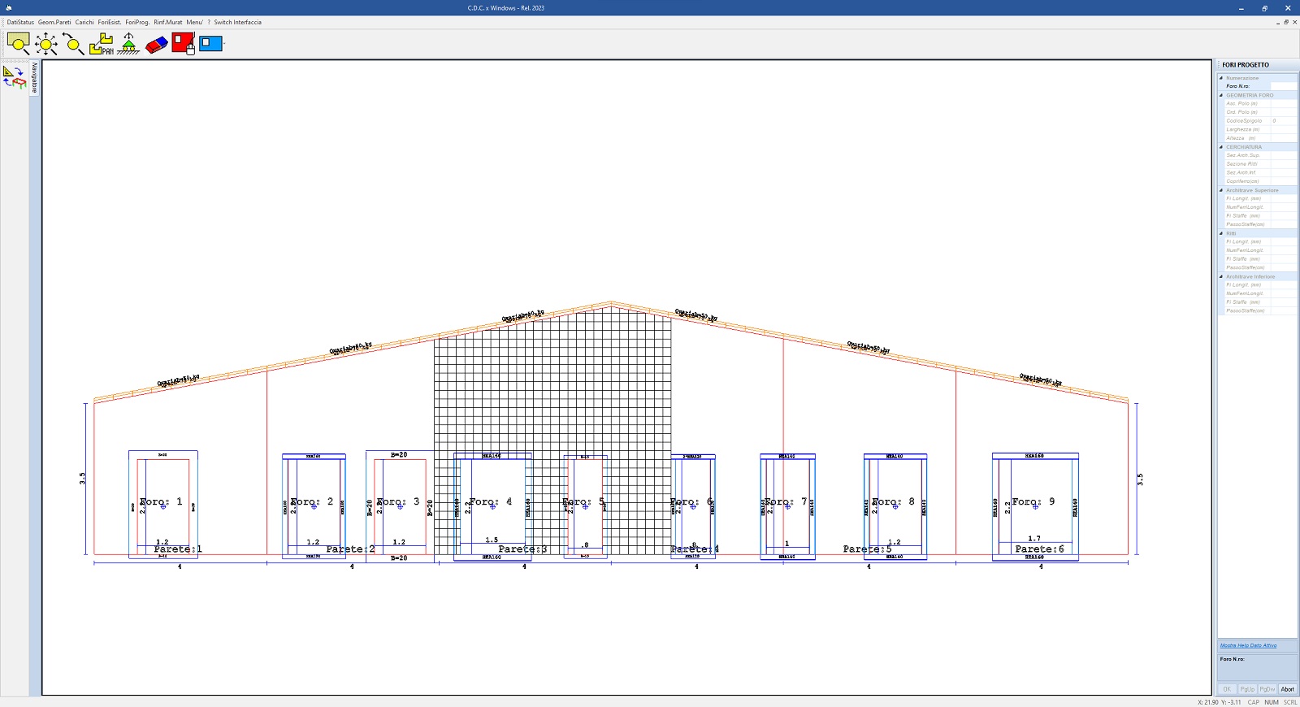Click the Parete:2 label
This screenshot has height=707, width=1300.
[350, 549]
